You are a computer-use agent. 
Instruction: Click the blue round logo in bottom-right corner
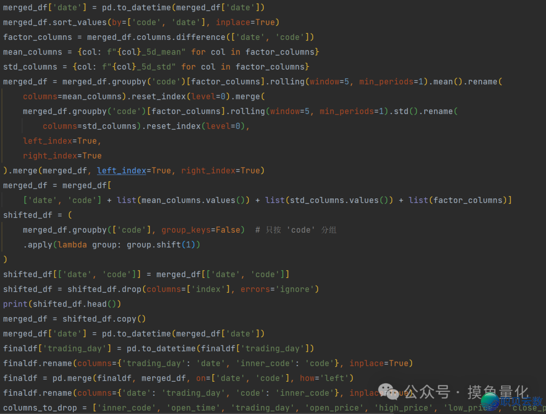pyautogui.click(x=490, y=401)
